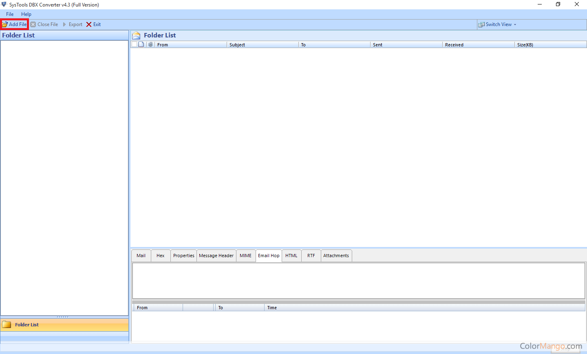Open the Help menu
Viewport: 587px width, 354px height.
(x=26, y=14)
